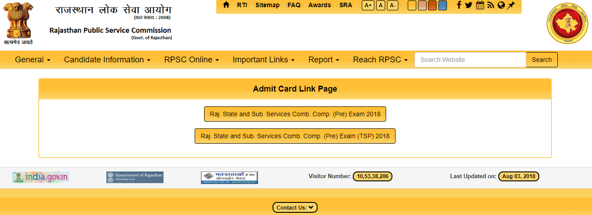Expand the Report menu
This screenshot has height=215, width=592.
(323, 60)
